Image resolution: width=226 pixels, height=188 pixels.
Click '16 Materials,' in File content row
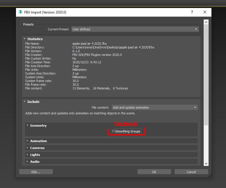click(102, 88)
